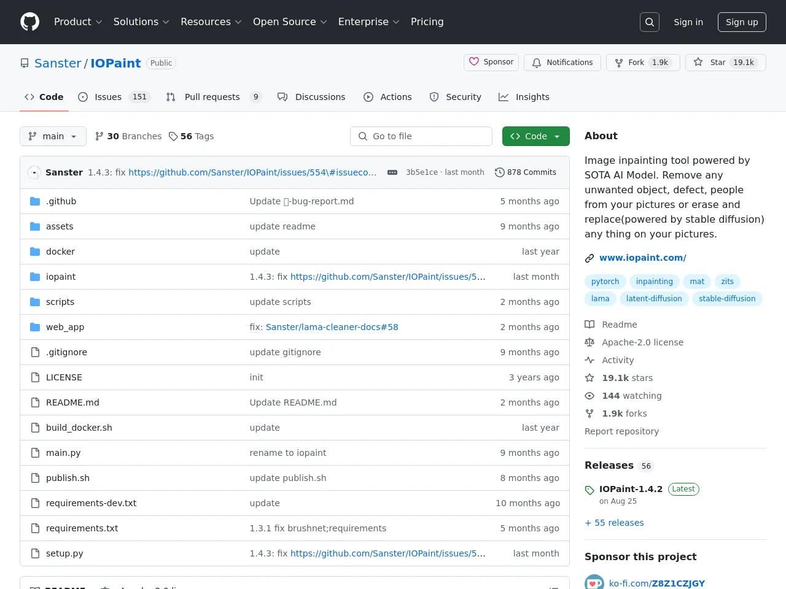Select the stable-diffusion topic tag
Viewport: 786px width, 589px height.
point(727,299)
